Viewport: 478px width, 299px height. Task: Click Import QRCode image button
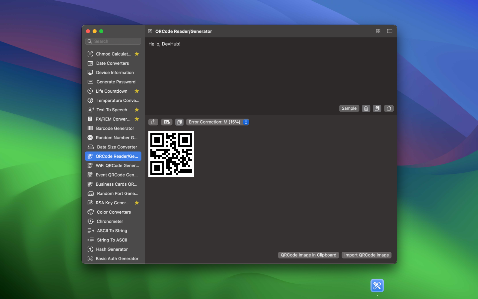coord(366,255)
